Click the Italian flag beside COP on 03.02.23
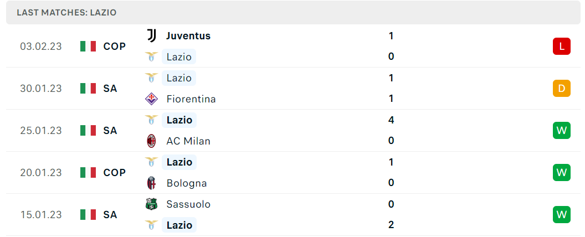Viewport: 585px width, 237px height. 88,46
